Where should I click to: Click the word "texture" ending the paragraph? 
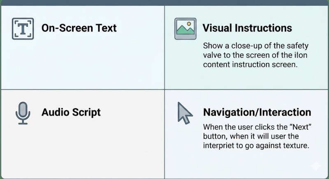[295, 146]
